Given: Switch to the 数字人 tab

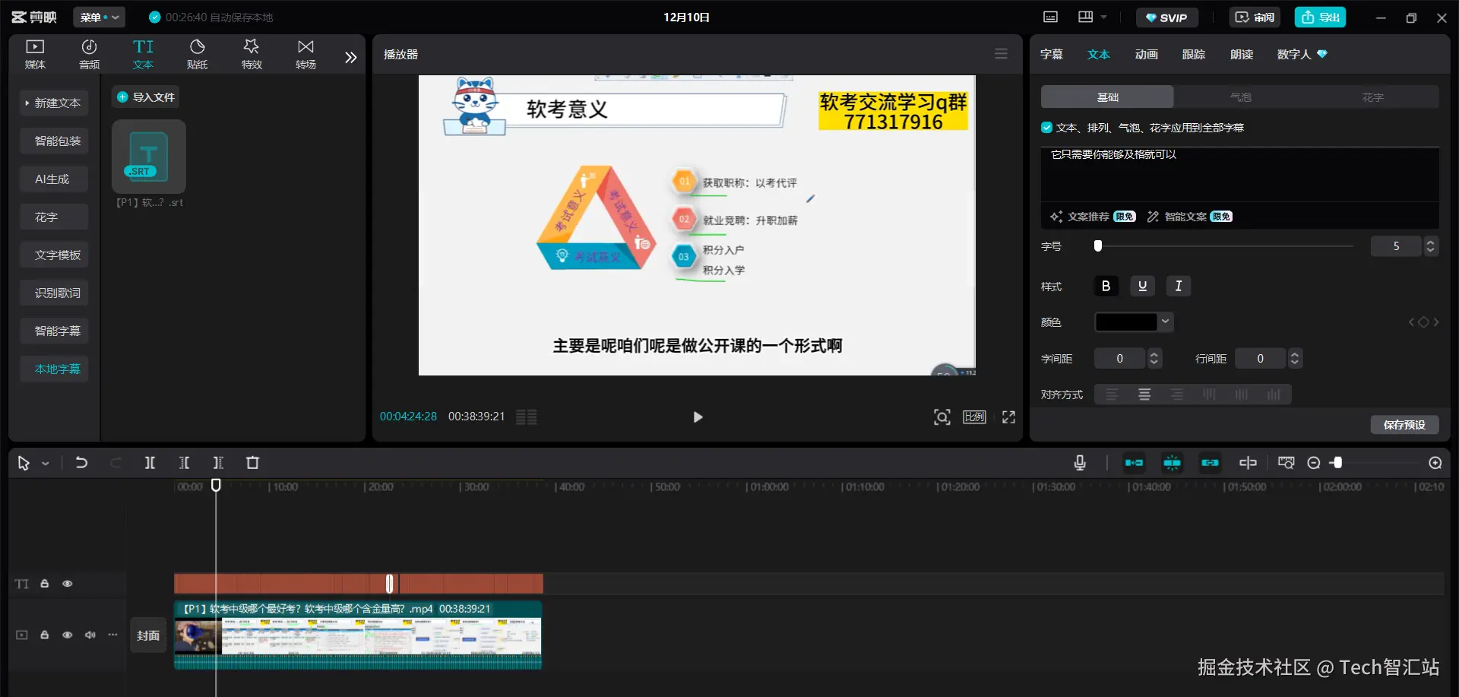Looking at the screenshot, I should coord(1302,54).
